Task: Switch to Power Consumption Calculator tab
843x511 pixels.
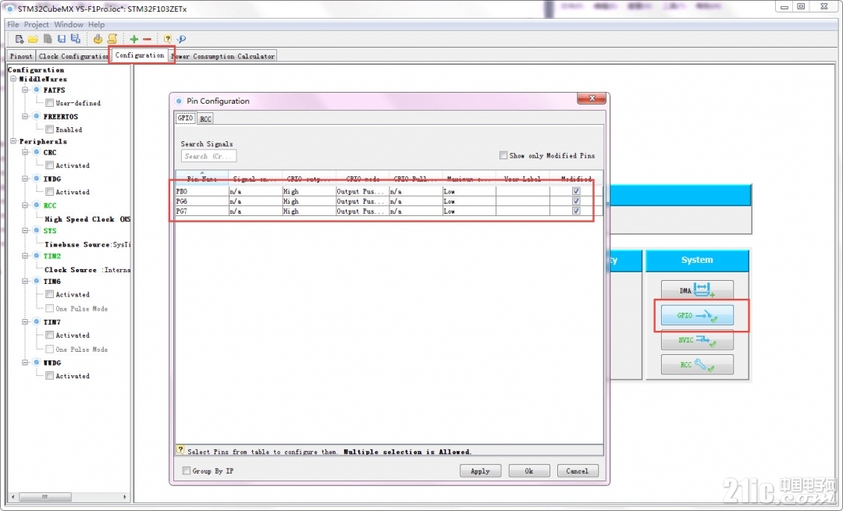Action: [223, 56]
